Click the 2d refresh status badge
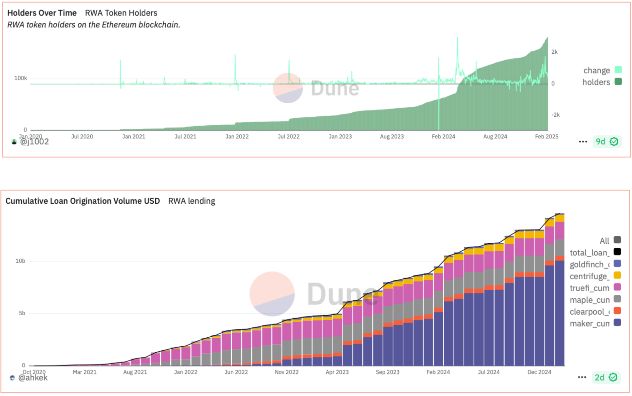The width and height of the screenshot is (632, 396). pyautogui.click(x=606, y=377)
